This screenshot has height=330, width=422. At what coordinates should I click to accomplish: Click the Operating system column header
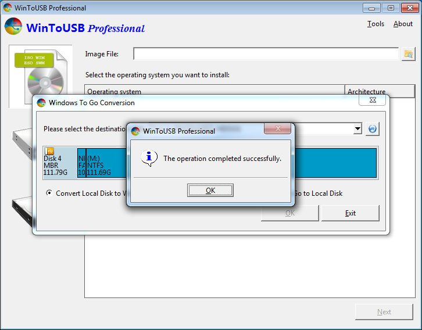pyautogui.click(x=214, y=91)
